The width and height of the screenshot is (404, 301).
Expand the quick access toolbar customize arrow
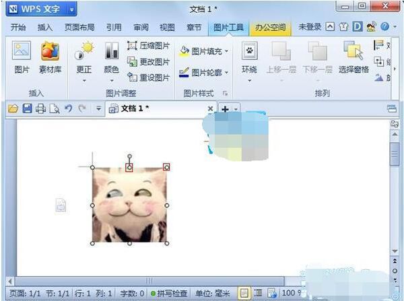click(98, 108)
